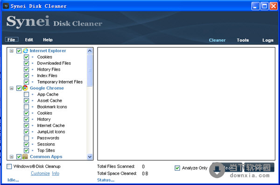Uncheck the Index Files checkbox
This screenshot has width=280, height=185.
coord(27,76)
